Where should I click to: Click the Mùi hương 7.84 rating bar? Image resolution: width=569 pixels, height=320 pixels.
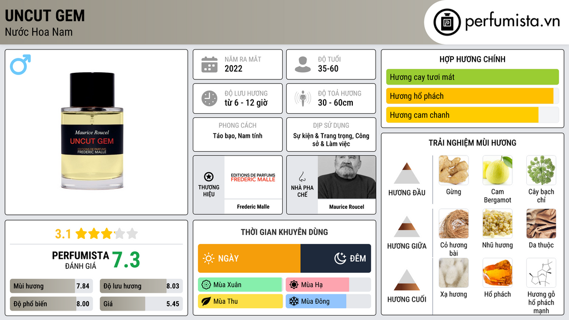[51, 286]
